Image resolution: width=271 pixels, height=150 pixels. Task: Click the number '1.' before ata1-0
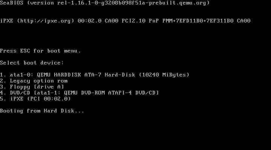(x=3, y=75)
